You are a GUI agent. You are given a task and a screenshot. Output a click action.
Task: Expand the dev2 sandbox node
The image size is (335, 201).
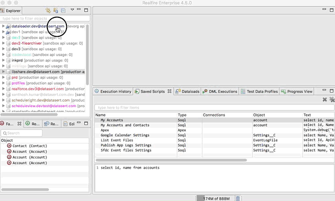coord(3,37)
